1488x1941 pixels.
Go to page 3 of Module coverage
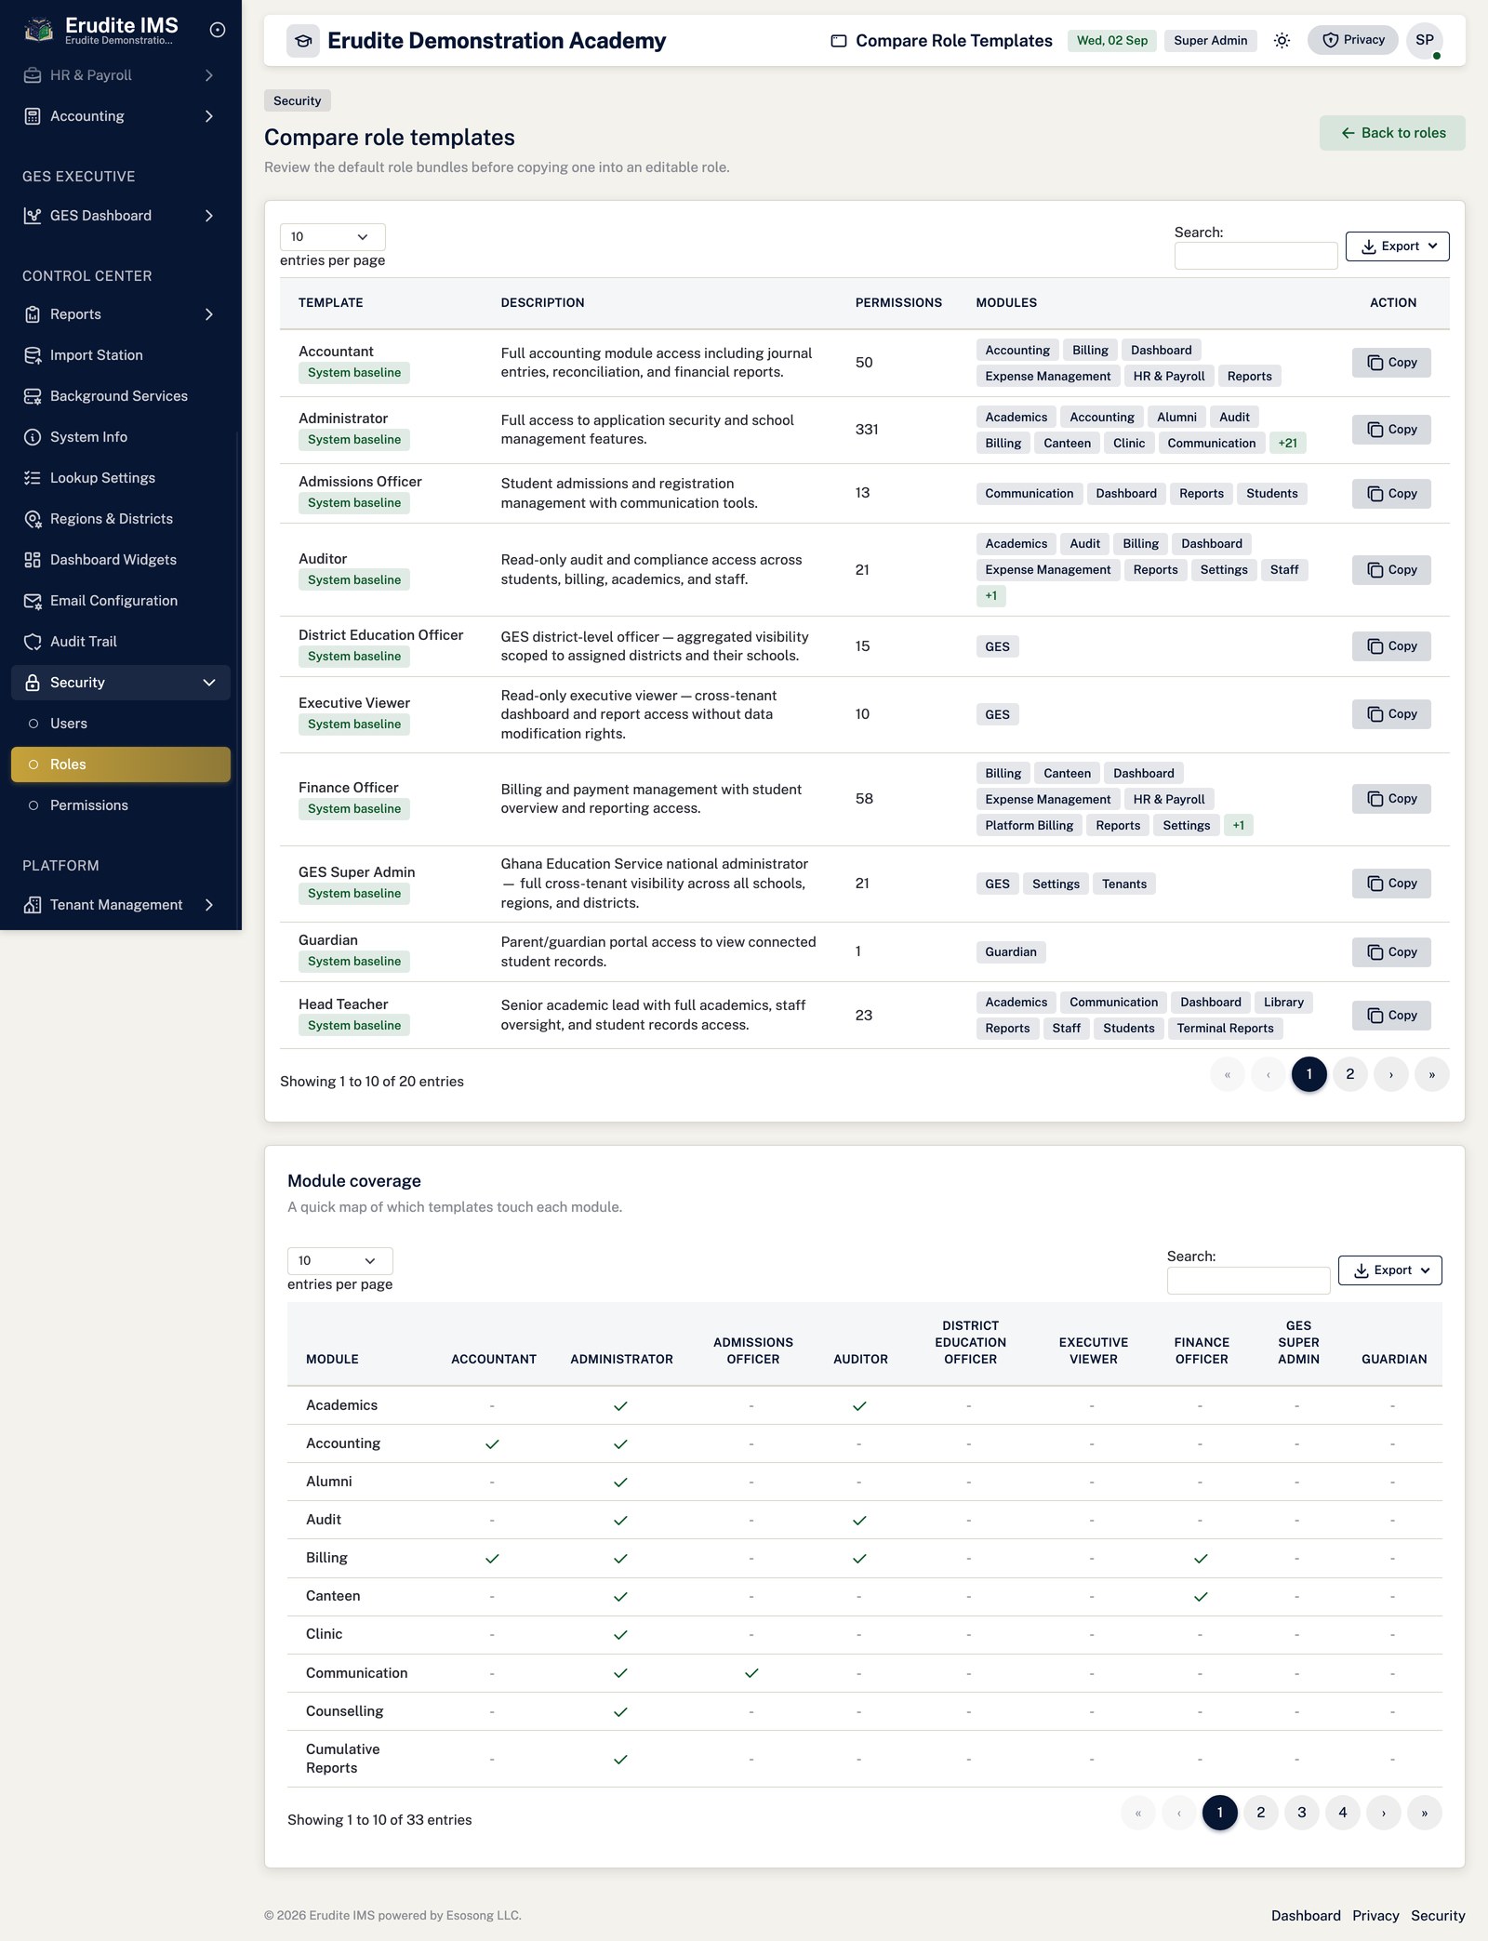coord(1302,1813)
